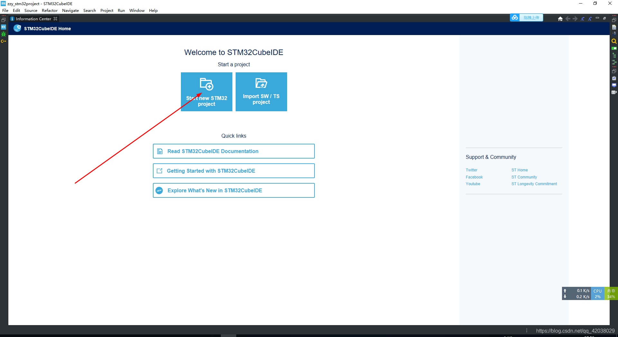Click Import SW / TS project tile
The width and height of the screenshot is (618, 337).
click(x=261, y=92)
